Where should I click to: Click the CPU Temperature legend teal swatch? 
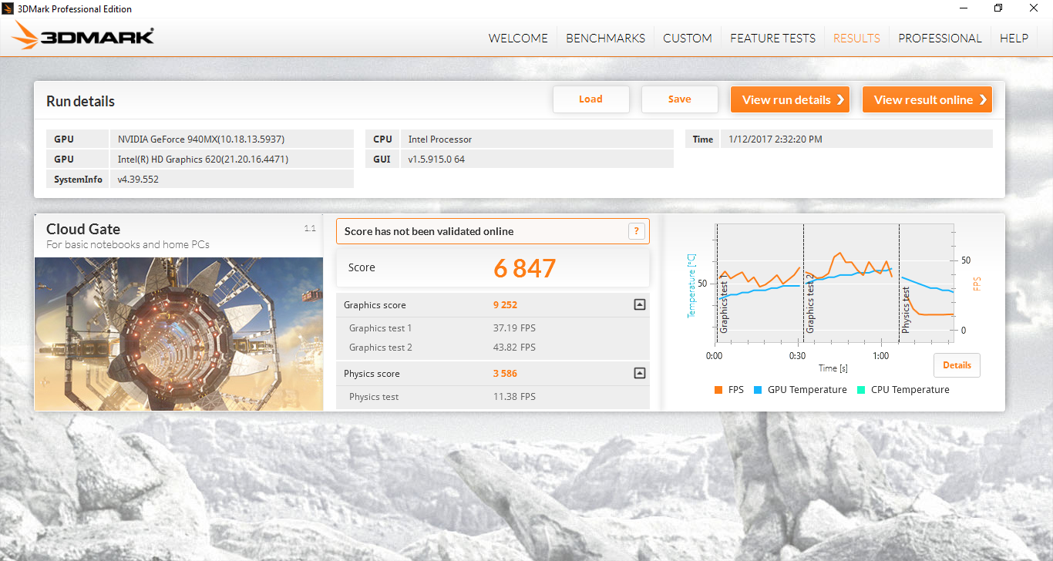[861, 390]
